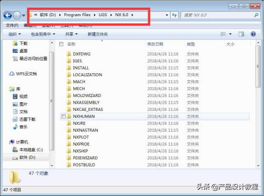The height and width of the screenshot is (196, 264).
Task: Click the address bar refresh button
Action: tap(174, 15)
